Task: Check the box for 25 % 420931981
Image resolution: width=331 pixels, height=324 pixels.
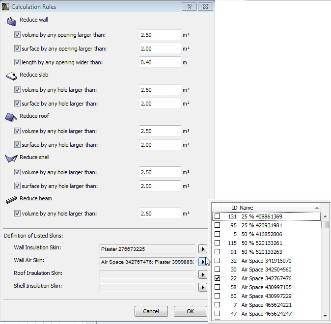Action: pyautogui.click(x=217, y=225)
